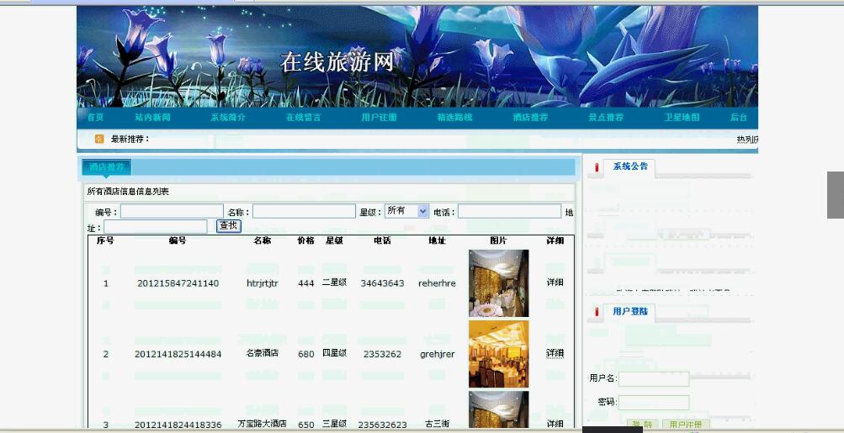Click the 三星级 rating cell
Viewport: 844px width, 433px height.
pyautogui.click(x=334, y=424)
